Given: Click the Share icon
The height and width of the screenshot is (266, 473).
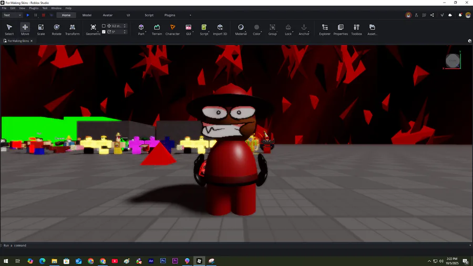Looking at the screenshot, I should tap(432, 15).
